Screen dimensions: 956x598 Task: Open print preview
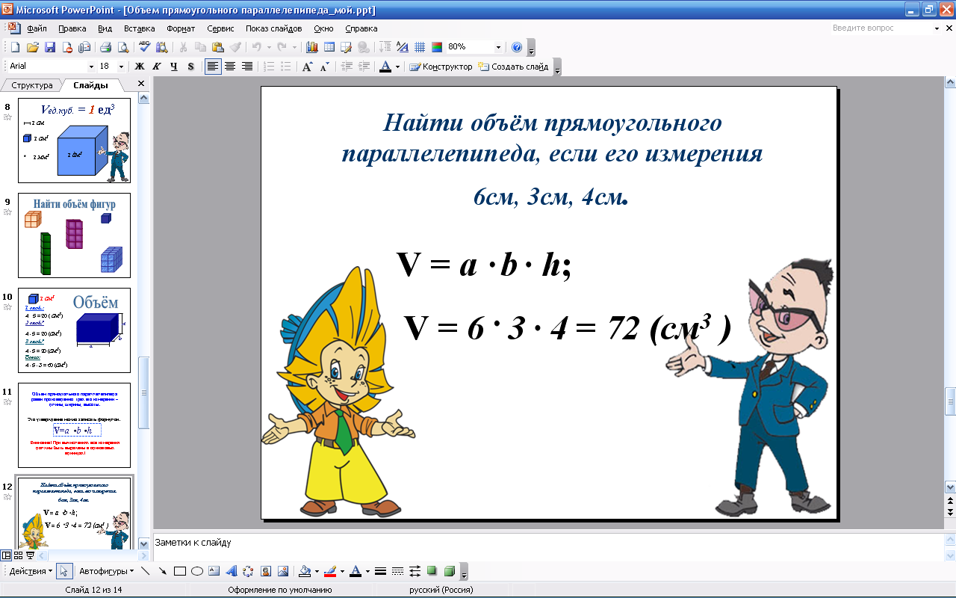[x=122, y=47]
